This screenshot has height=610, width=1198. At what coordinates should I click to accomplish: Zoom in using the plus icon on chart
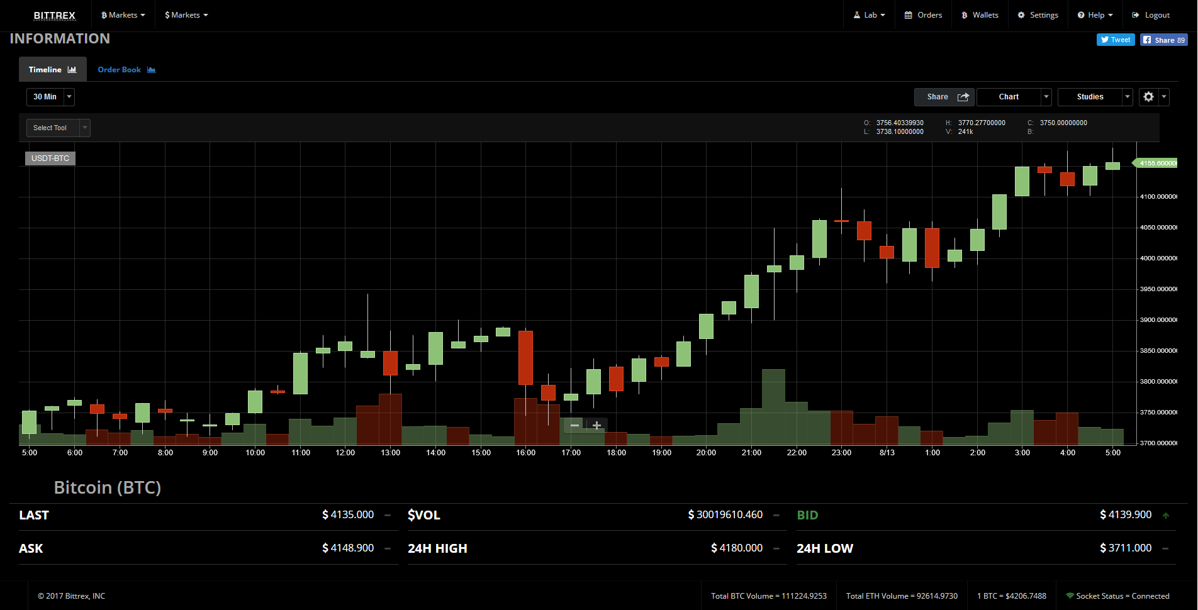[595, 425]
